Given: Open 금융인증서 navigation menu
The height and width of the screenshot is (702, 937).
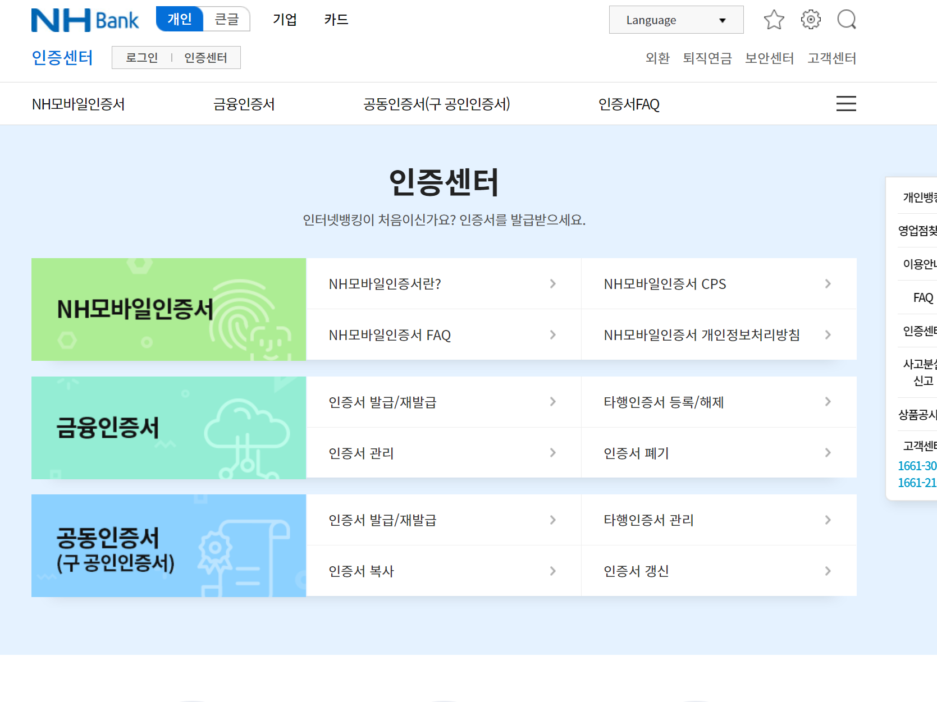Looking at the screenshot, I should tap(244, 104).
